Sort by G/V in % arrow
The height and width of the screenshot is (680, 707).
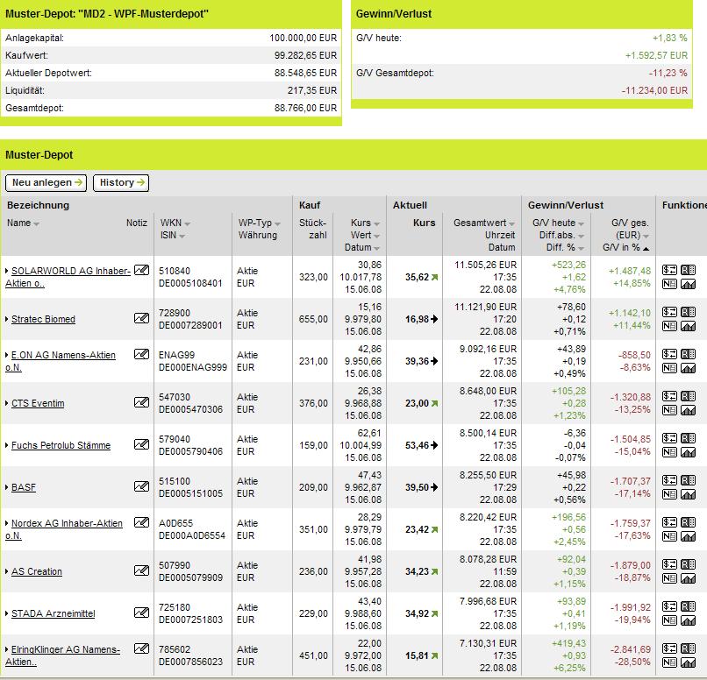tap(646, 249)
